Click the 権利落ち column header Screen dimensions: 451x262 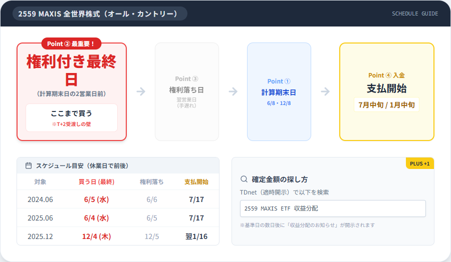pyautogui.click(x=151, y=181)
